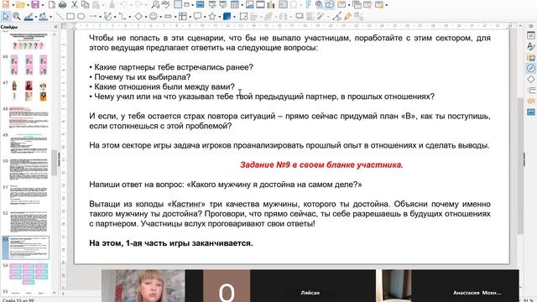Viewport: 537px width, 302px height.
Task: Select slide 52 thumbnail
Action: pos(29,221)
